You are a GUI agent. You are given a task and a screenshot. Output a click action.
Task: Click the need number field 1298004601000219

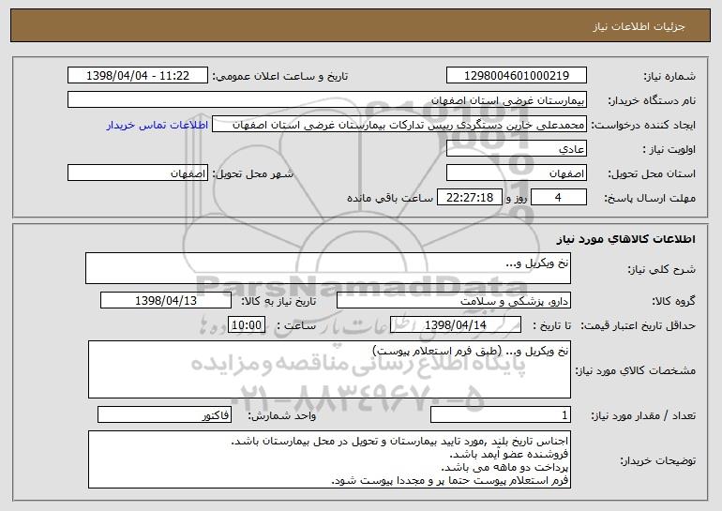coord(516,75)
